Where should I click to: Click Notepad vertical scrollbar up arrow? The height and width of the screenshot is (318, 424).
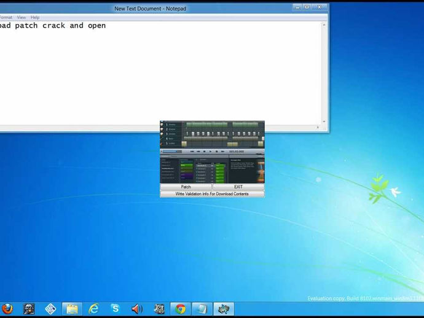324,25
